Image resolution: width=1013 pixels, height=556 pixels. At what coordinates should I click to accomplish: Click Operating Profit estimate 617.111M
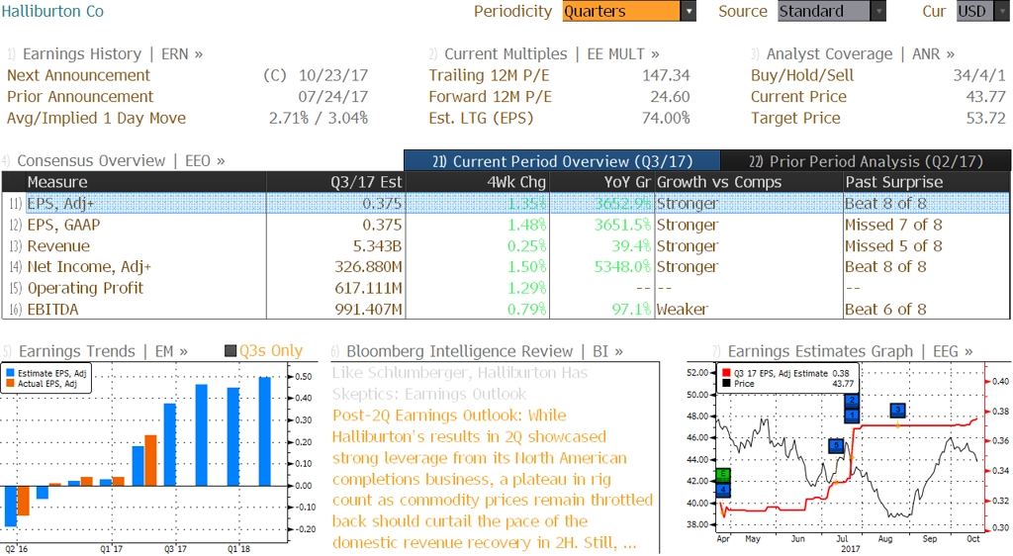click(x=368, y=288)
